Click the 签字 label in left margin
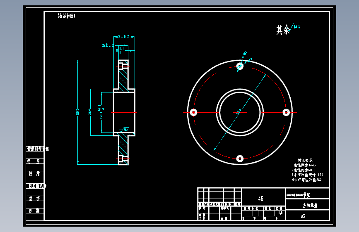Viewport: 359px width, 232px height. [34, 198]
